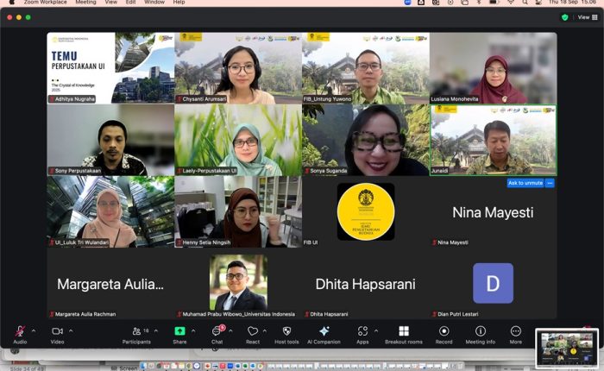Expand audio options chevron next to Audio
The width and height of the screenshot is (604, 371).
[x=34, y=330]
